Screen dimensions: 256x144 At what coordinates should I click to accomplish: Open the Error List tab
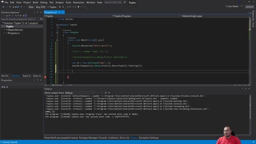click(124, 138)
